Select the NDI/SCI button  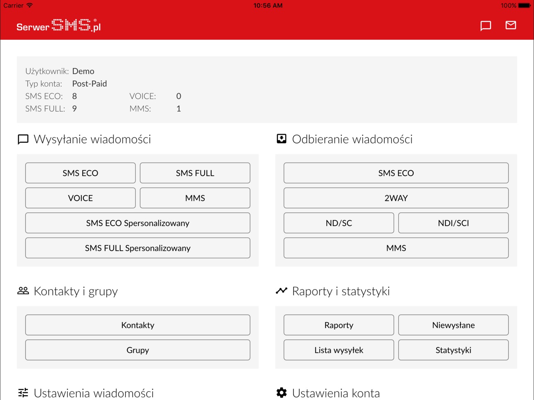tap(453, 223)
